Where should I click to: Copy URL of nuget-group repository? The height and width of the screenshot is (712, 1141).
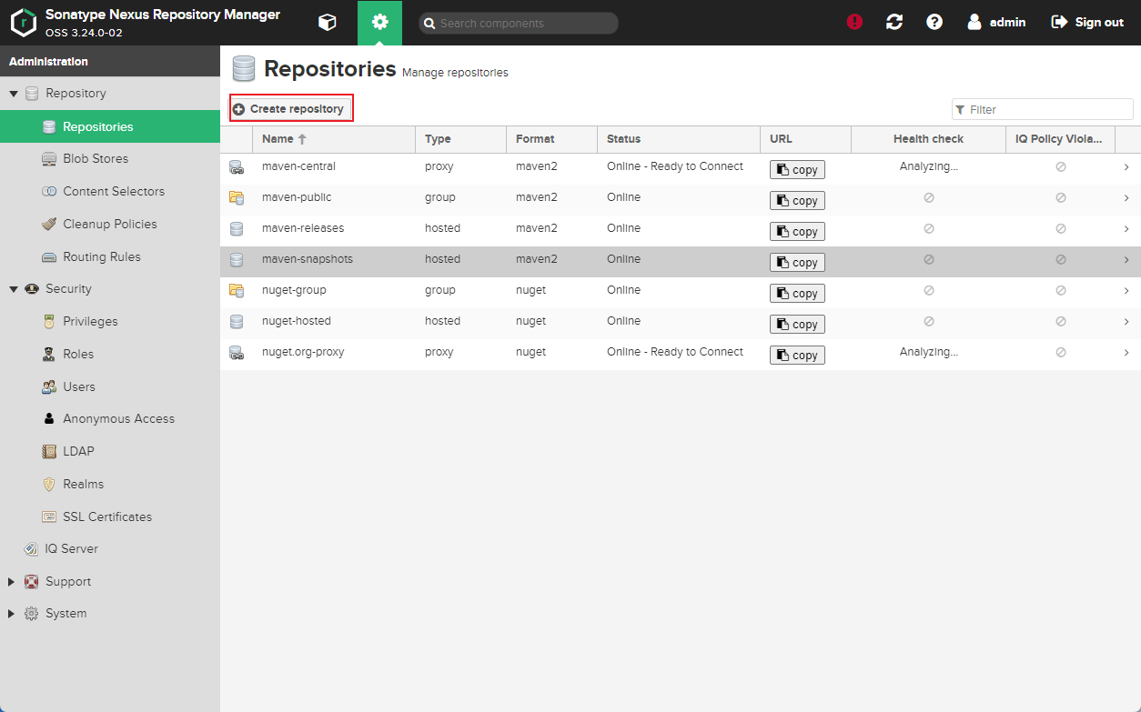(x=797, y=293)
